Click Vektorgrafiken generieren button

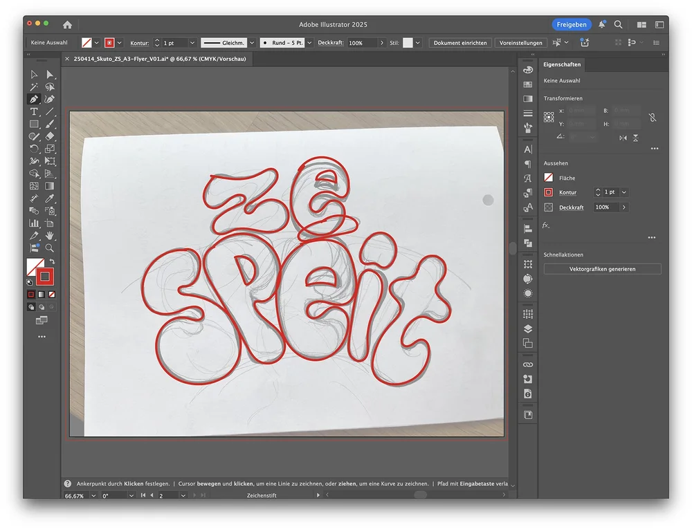[603, 269]
